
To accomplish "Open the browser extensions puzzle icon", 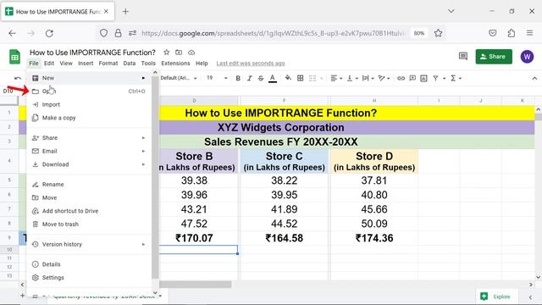I will [511, 33].
